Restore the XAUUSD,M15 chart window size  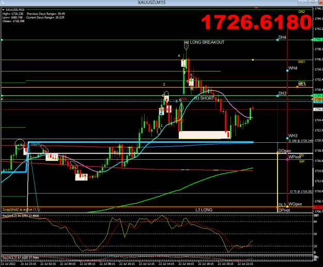313,2
